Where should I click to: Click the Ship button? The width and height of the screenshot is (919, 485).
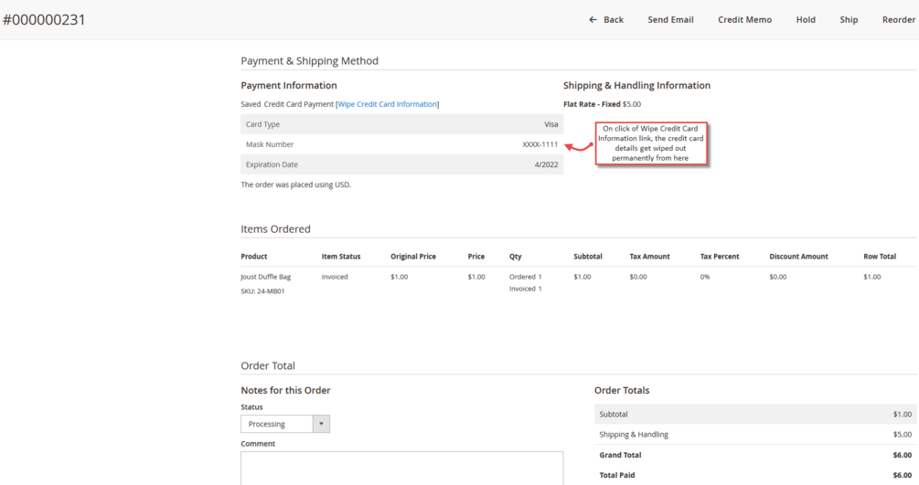(849, 20)
